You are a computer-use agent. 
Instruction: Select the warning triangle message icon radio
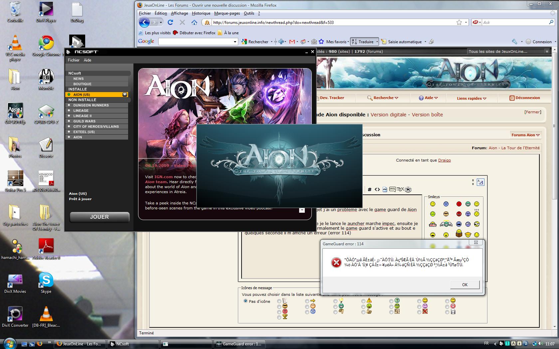coord(363,301)
